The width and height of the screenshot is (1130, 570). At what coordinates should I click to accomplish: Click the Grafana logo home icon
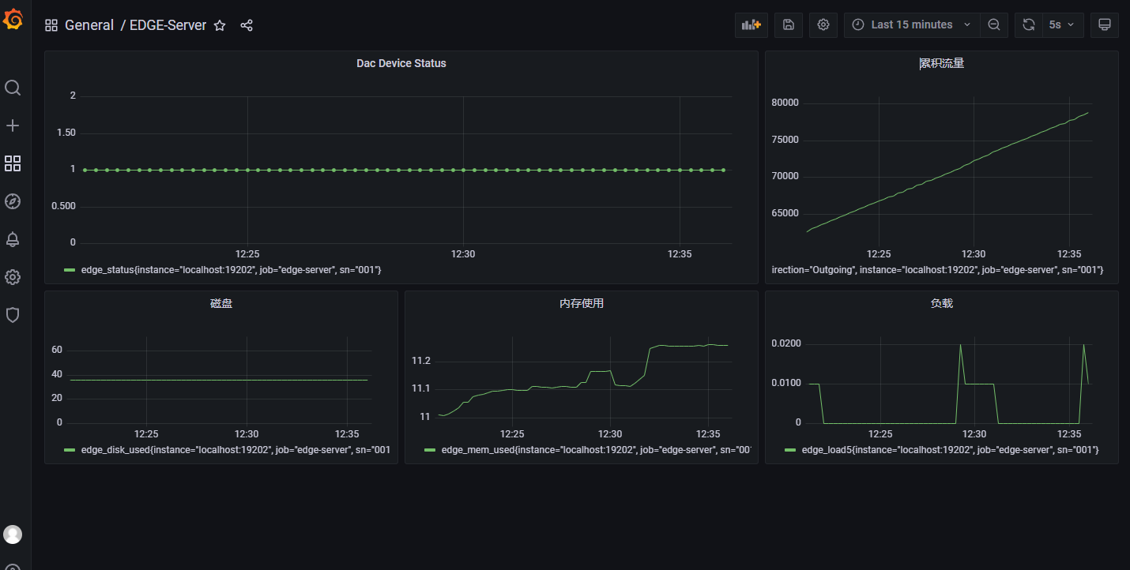13,21
